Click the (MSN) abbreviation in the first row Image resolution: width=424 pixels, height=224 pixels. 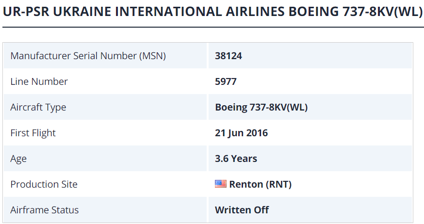(153, 56)
